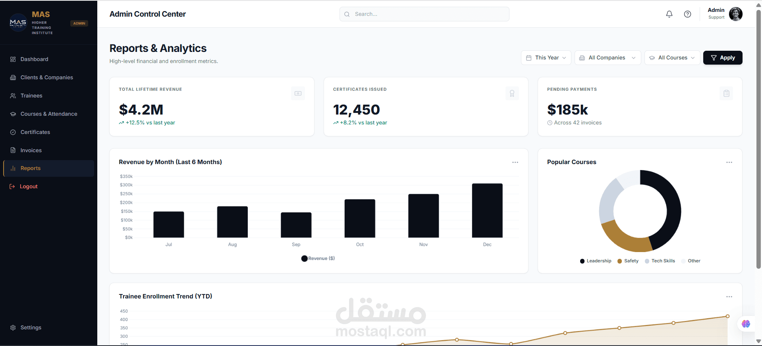The height and width of the screenshot is (346, 762).
Task: Open the Admin profile avatar
Action: pos(735,14)
